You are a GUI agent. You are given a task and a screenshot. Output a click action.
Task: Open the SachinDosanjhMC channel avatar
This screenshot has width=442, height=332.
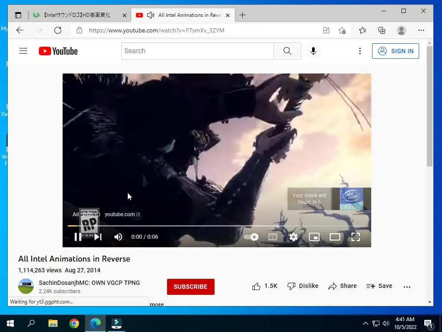coord(26,286)
